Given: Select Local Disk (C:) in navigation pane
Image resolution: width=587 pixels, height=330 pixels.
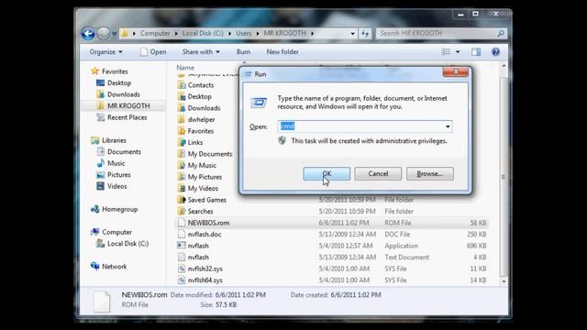Looking at the screenshot, I should point(127,244).
